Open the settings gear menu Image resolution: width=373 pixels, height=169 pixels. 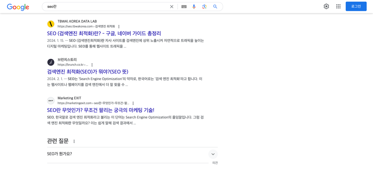(x=326, y=6)
